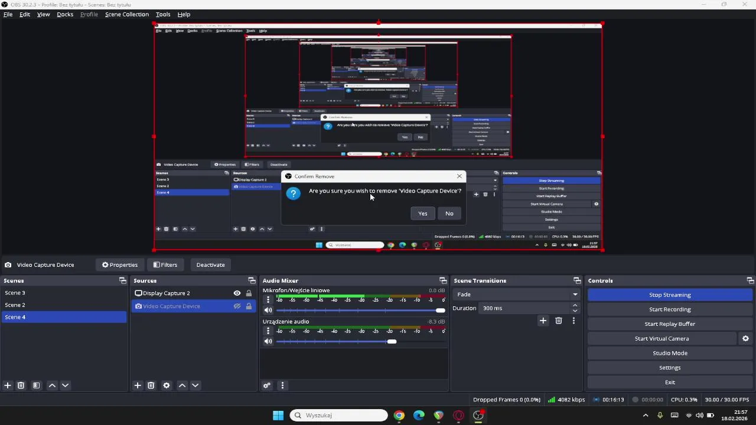The height and width of the screenshot is (425, 756).
Task: Decrease the transition Duration value
Action: point(575,311)
